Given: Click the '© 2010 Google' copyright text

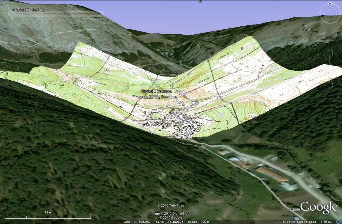Looking at the screenshot, I should [x=171, y=217].
